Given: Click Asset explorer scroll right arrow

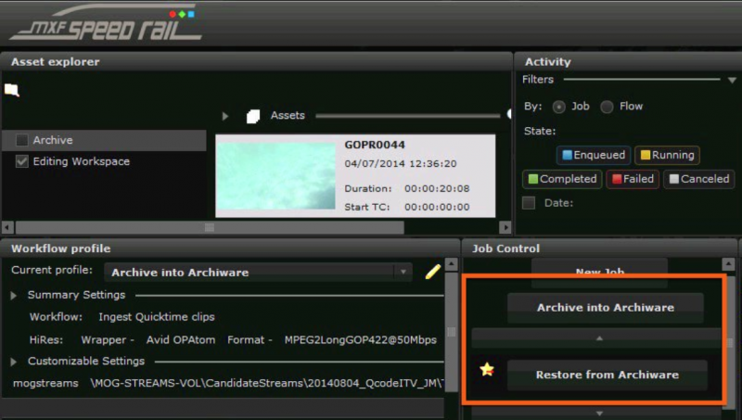Looking at the screenshot, I should [x=505, y=227].
